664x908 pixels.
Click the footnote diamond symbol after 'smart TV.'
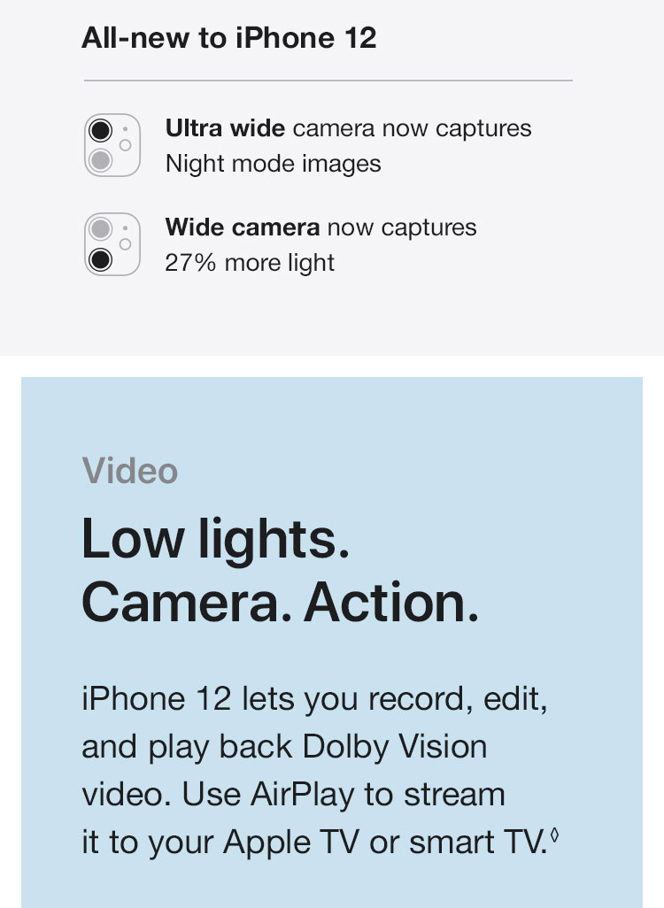tap(554, 835)
